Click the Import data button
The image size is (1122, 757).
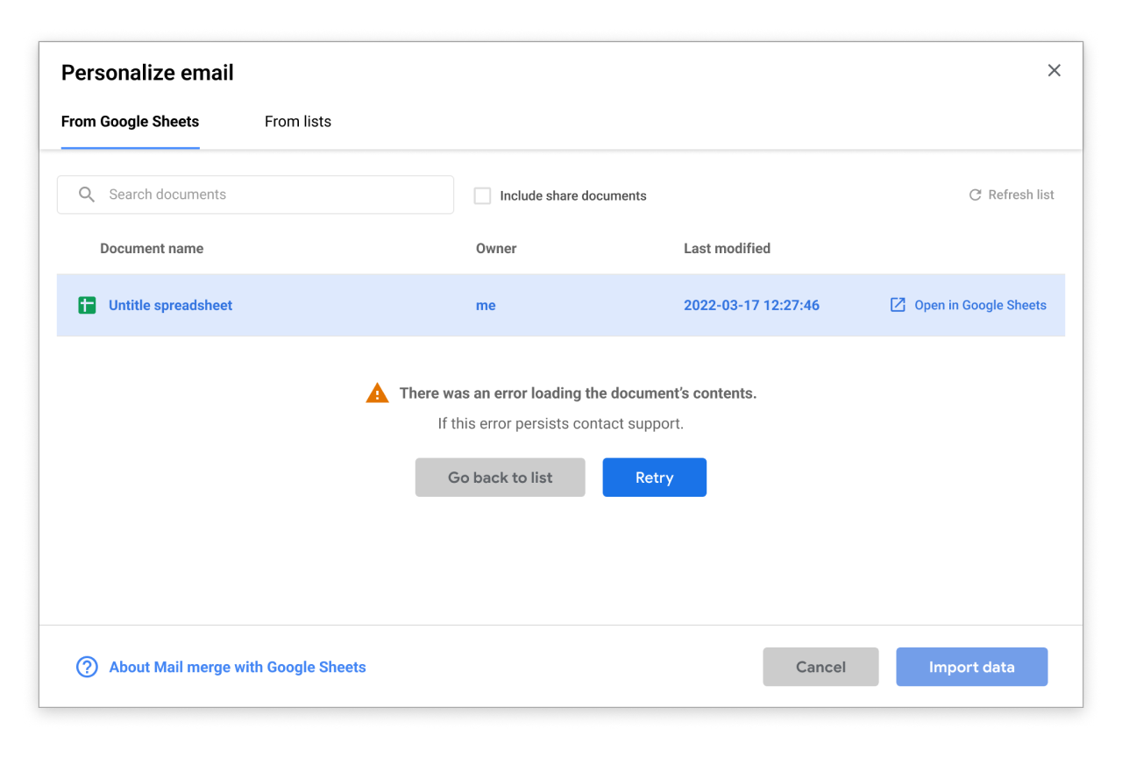pyautogui.click(x=971, y=667)
